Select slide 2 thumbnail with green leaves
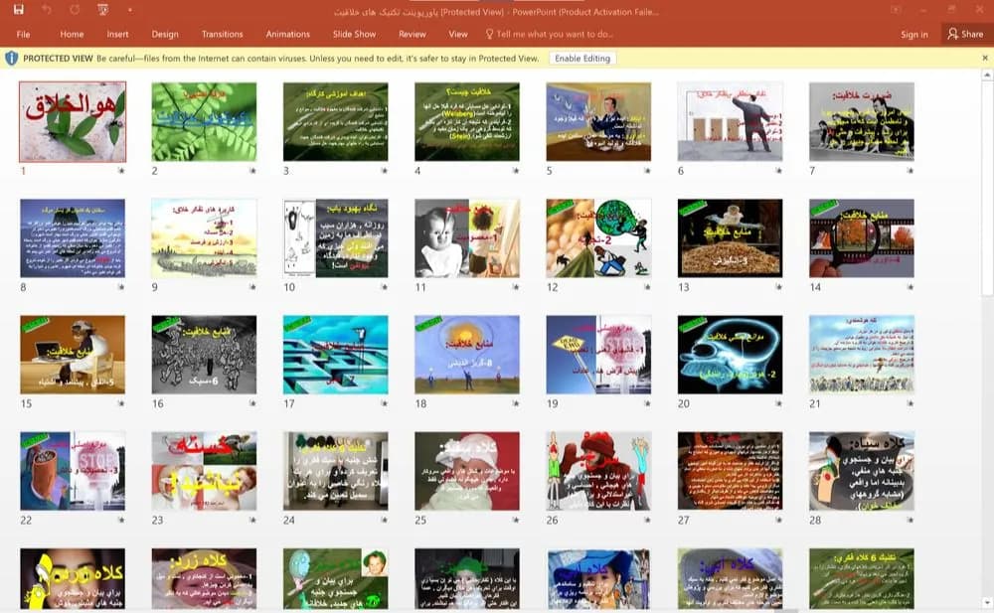 coord(204,122)
